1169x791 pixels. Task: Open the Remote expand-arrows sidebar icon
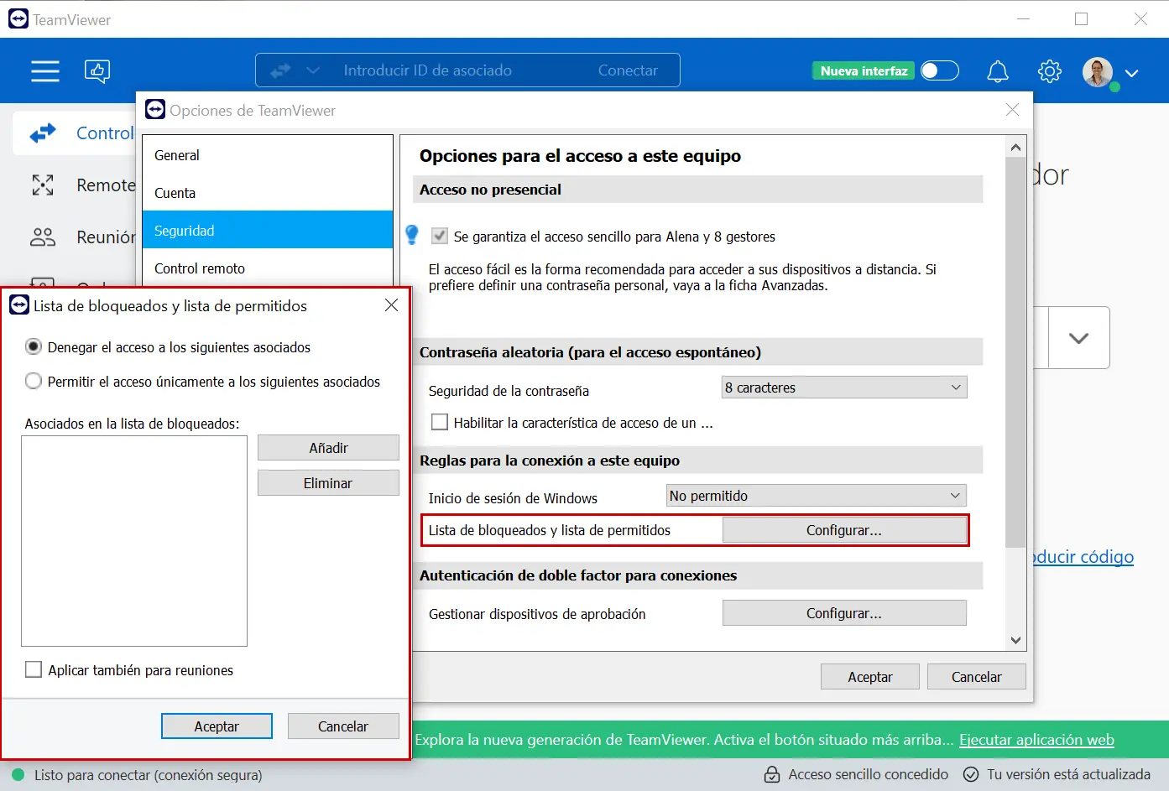click(43, 185)
